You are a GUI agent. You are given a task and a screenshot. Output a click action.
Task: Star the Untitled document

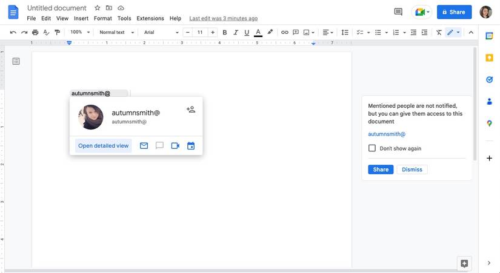click(x=97, y=8)
